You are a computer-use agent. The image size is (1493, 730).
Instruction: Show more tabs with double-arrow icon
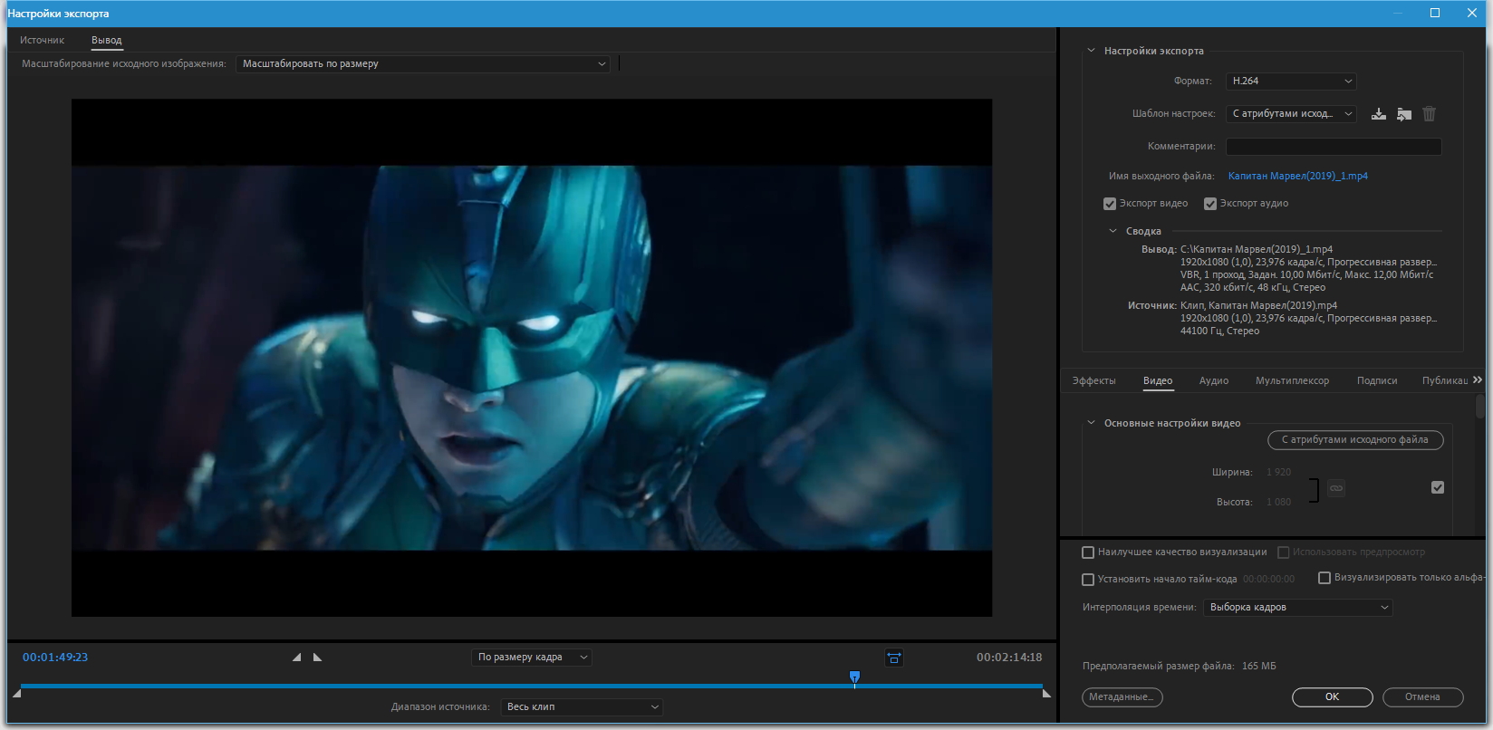coord(1478,380)
